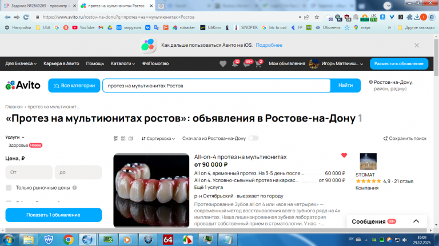Click the browser back arrow
Viewport: 439px width, 246px height.
[x=7, y=17]
